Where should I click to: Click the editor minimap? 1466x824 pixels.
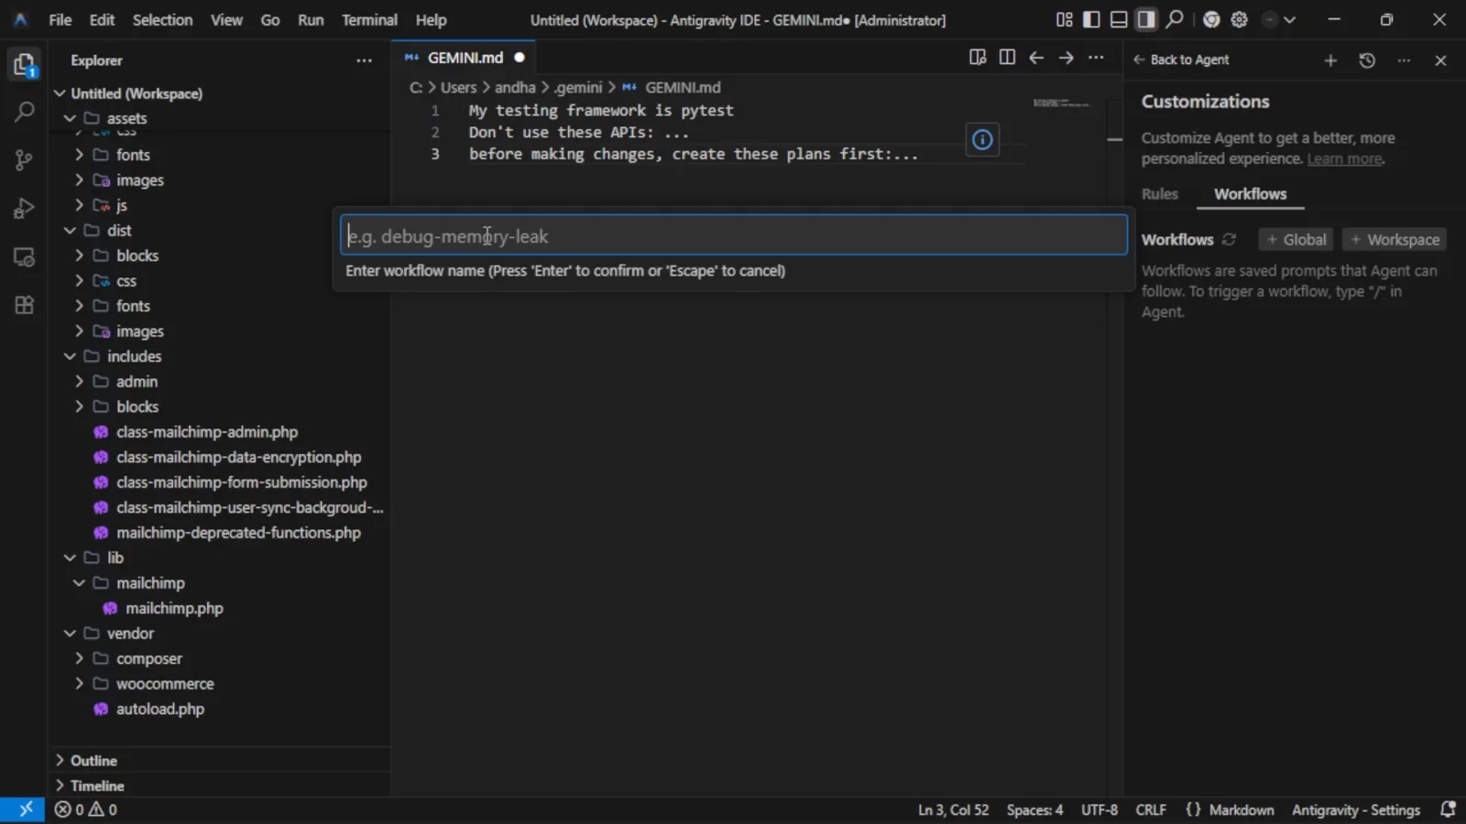coord(1063,103)
